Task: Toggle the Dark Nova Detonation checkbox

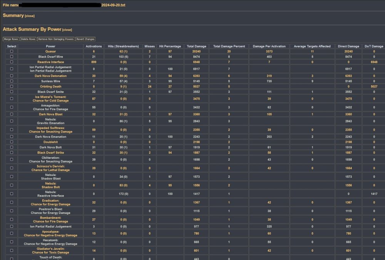Action: 12,76
